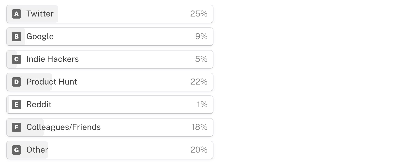
Task: Choose the Indie Hackers option
Action: (110, 59)
